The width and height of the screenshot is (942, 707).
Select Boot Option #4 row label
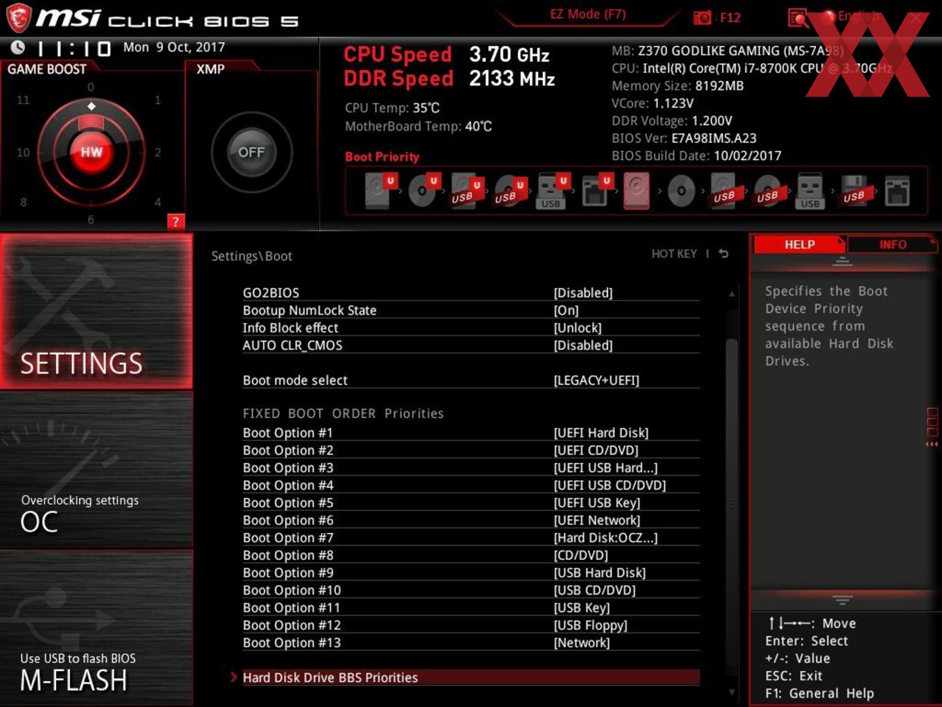(x=288, y=485)
